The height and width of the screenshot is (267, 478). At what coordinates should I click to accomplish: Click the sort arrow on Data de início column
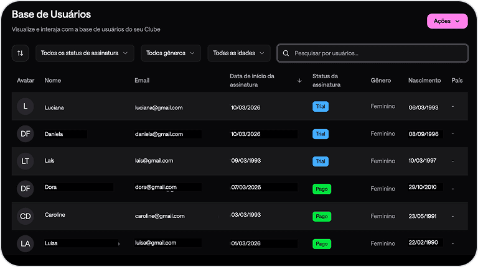pos(299,81)
